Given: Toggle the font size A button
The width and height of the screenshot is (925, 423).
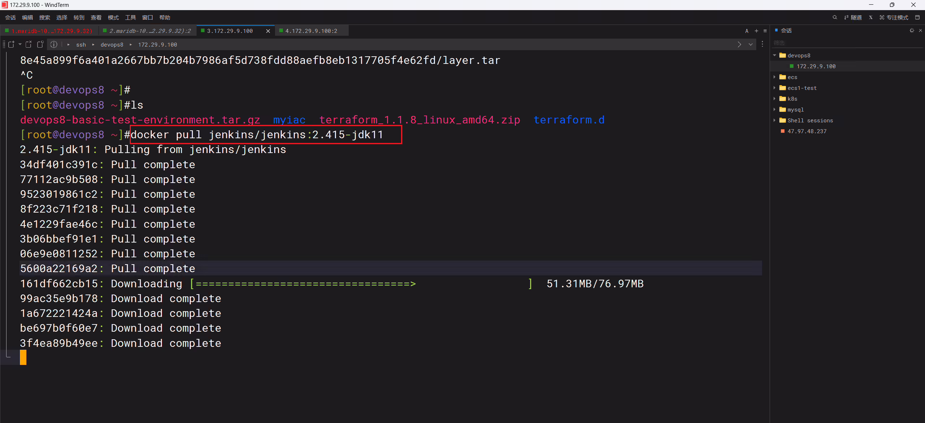Looking at the screenshot, I should tap(747, 31).
